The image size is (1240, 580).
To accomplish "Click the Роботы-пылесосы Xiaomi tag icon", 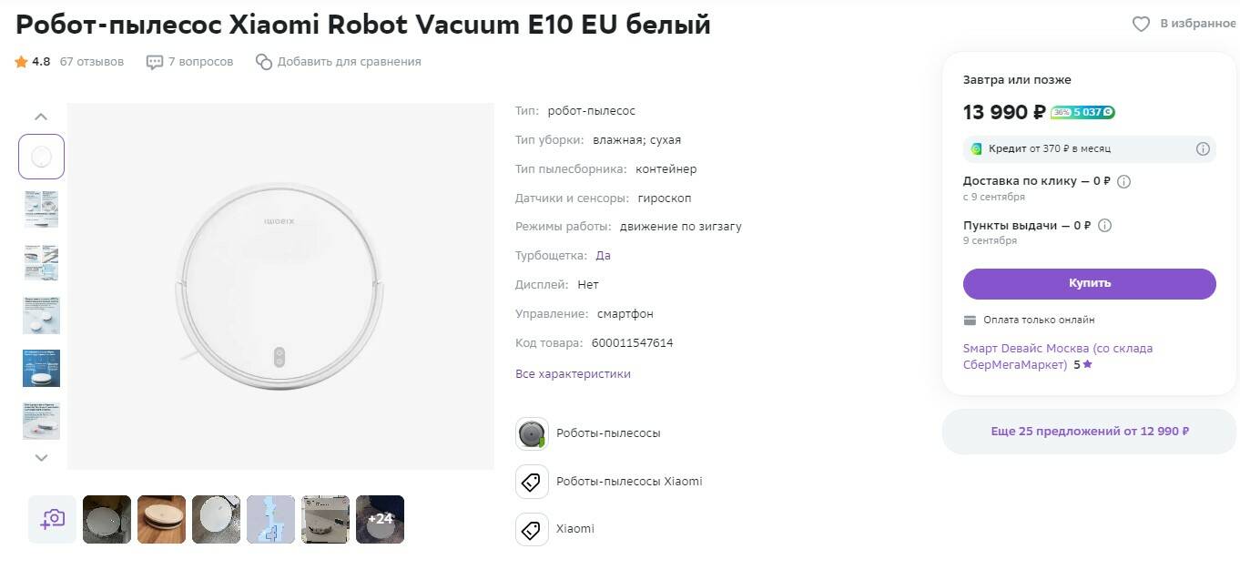I will point(532,481).
